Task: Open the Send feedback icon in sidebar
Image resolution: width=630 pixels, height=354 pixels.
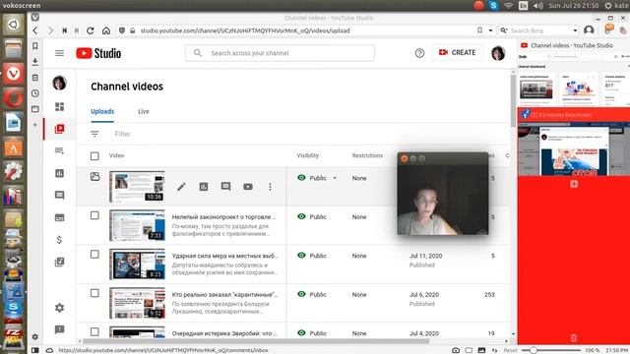Action: coord(59,329)
